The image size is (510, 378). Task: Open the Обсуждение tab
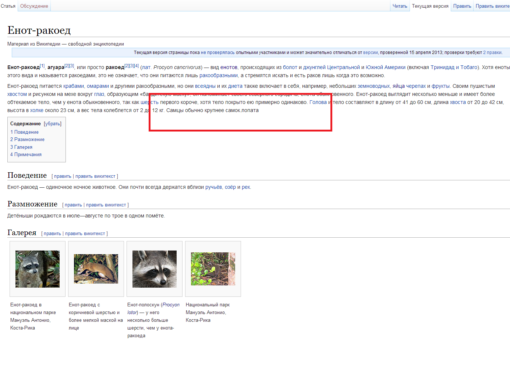pos(34,6)
